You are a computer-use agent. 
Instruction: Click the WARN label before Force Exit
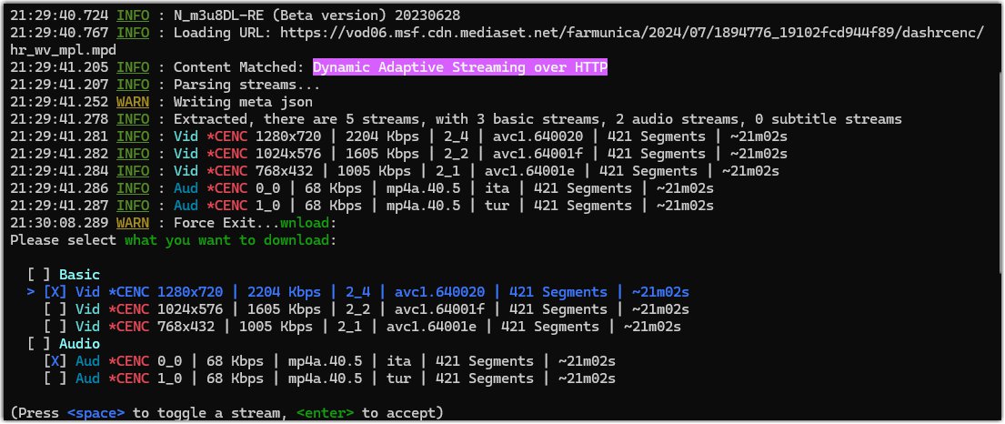click(133, 223)
